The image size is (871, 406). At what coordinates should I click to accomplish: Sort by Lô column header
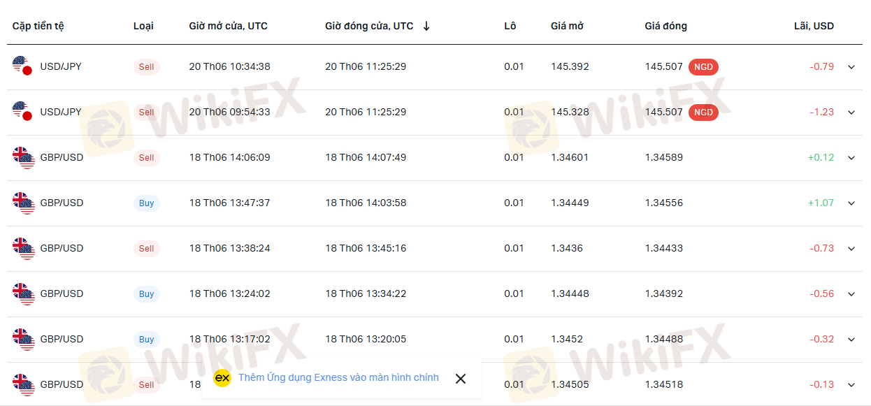click(x=510, y=26)
